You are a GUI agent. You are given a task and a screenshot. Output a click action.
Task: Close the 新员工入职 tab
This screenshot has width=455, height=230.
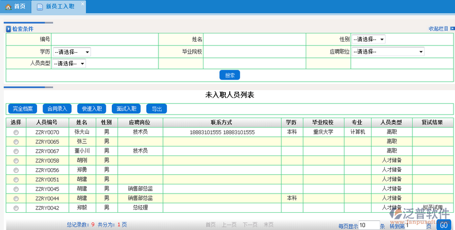(x=83, y=4)
